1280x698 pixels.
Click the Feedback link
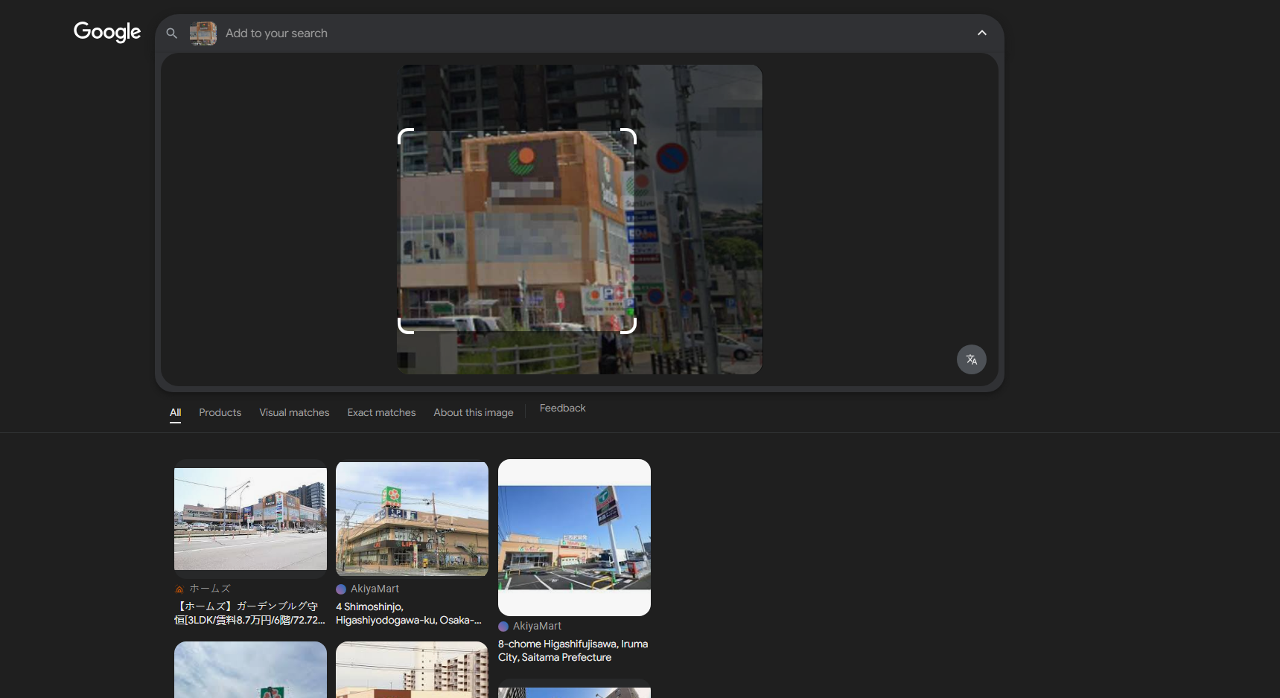[x=563, y=409]
